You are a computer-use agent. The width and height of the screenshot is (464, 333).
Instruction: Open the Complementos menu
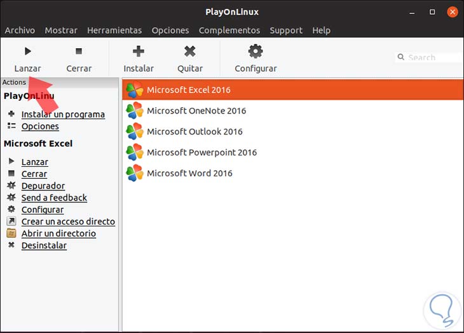click(229, 30)
